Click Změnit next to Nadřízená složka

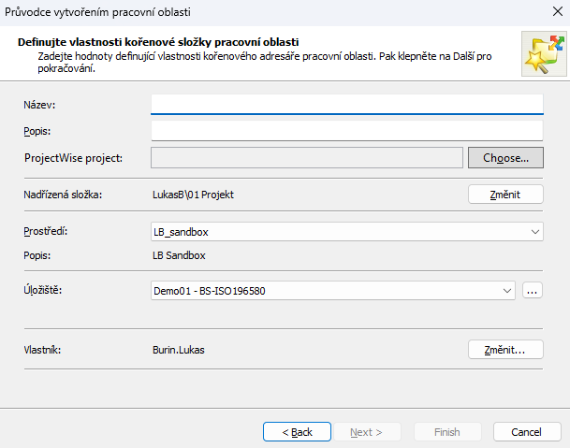505,195
